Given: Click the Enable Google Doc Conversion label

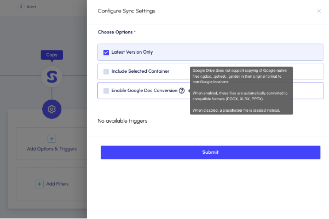Looking at the screenshot, I should 145,90.
